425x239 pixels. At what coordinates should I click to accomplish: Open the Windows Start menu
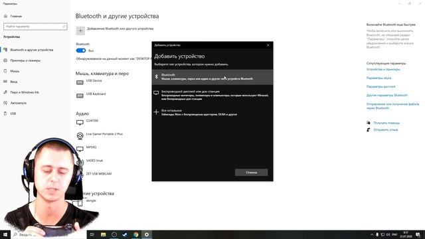tap(5, 234)
